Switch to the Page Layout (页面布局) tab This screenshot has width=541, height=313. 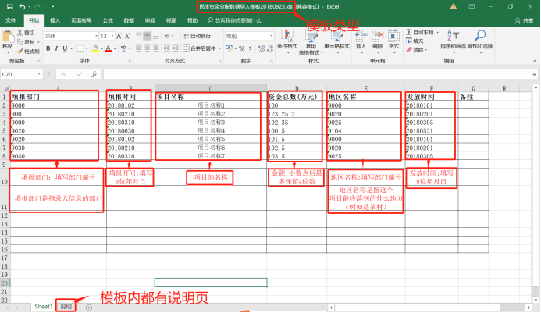tap(81, 21)
